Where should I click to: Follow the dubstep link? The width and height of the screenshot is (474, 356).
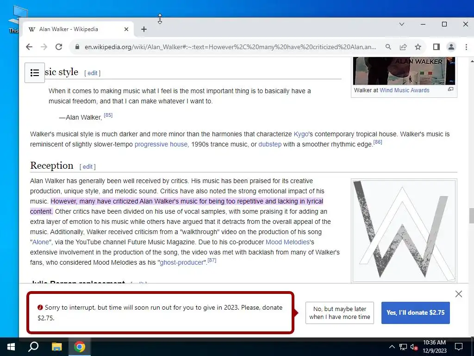[x=270, y=145]
